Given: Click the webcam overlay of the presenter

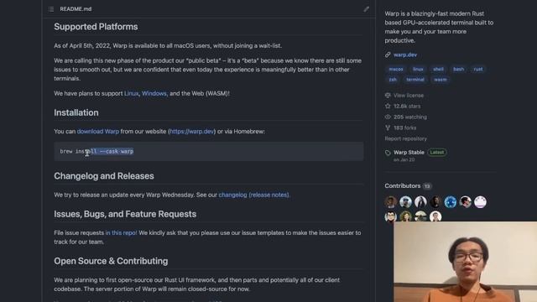Looking at the screenshot, I should (x=465, y=262).
